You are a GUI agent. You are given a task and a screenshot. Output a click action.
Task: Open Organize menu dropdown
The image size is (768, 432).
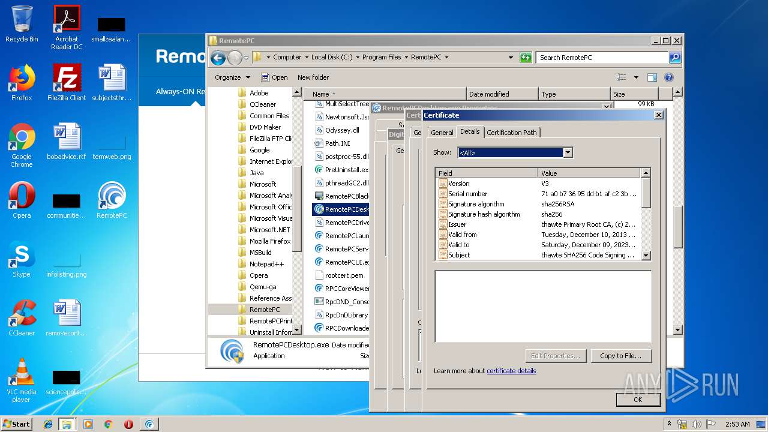(233, 77)
